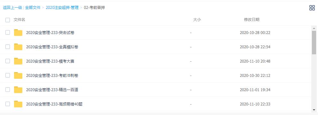Switch to grid view icon

tap(312, 8)
